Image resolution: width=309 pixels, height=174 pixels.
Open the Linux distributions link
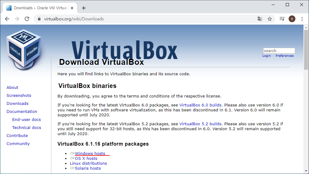pos(88,164)
